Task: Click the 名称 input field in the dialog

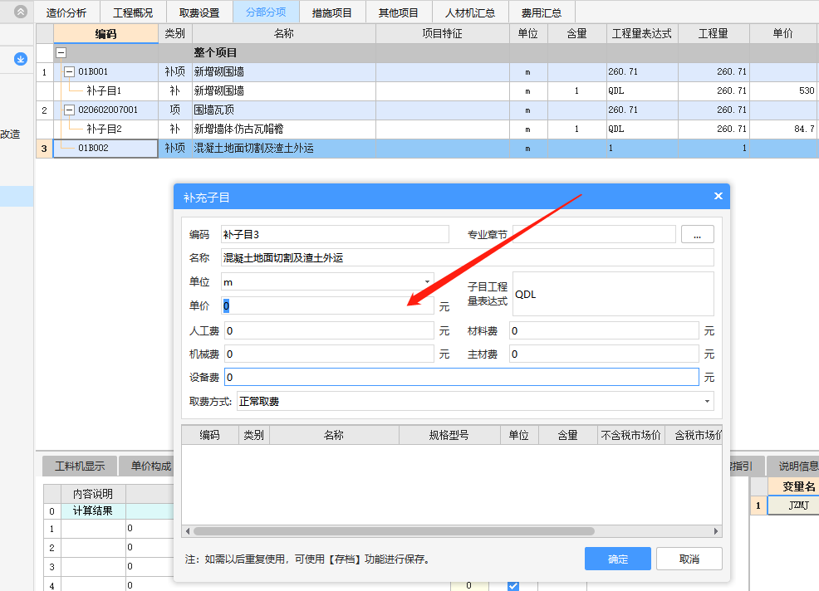Action: click(x=468, y=258)
